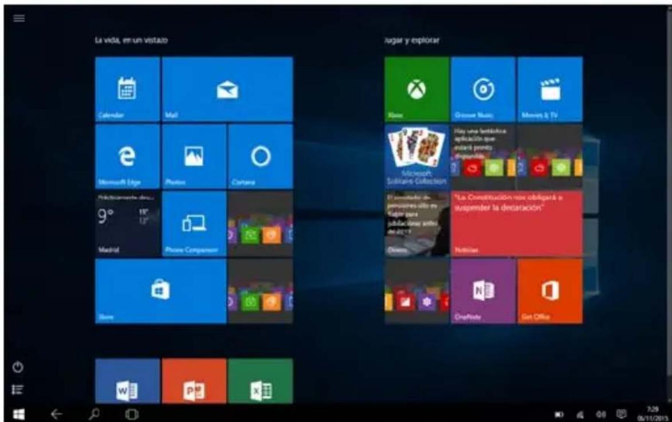Expand the hamburger menu at top left
This screenshot has width=672, height=422.
coord(18,17)
